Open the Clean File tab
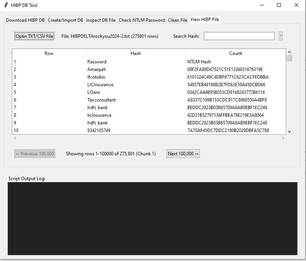 point(177,20)
